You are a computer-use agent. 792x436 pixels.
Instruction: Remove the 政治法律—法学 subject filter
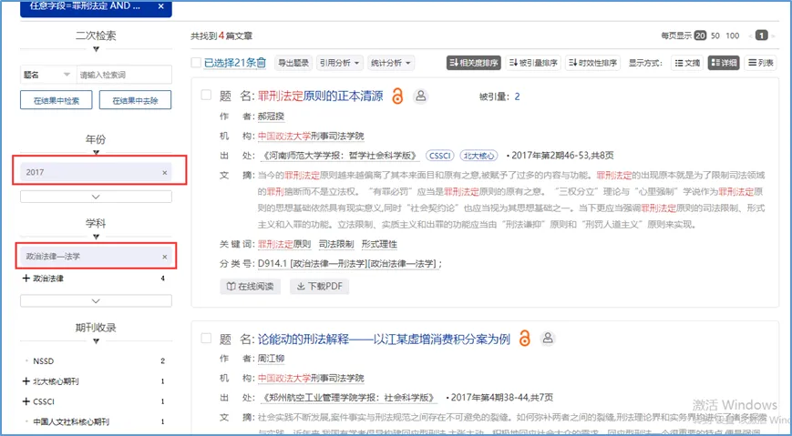click(164, 257)
